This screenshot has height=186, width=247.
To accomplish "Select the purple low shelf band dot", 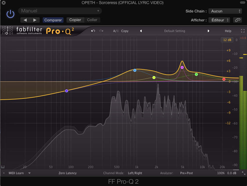I will tap(67, 91).
